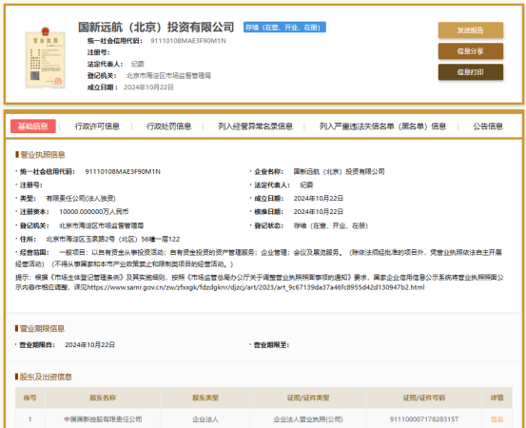This screenshot has height=428, width=526.
Task: Click credit code 91110108MAE3F90M1N in the header
Action: coord(188,41)
